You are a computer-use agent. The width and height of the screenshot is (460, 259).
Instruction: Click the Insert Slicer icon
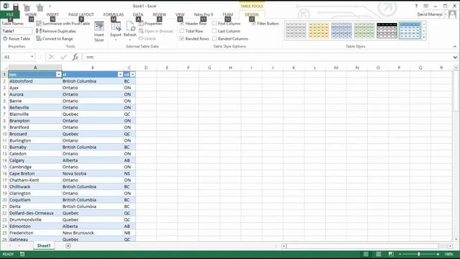pos(99,27)
